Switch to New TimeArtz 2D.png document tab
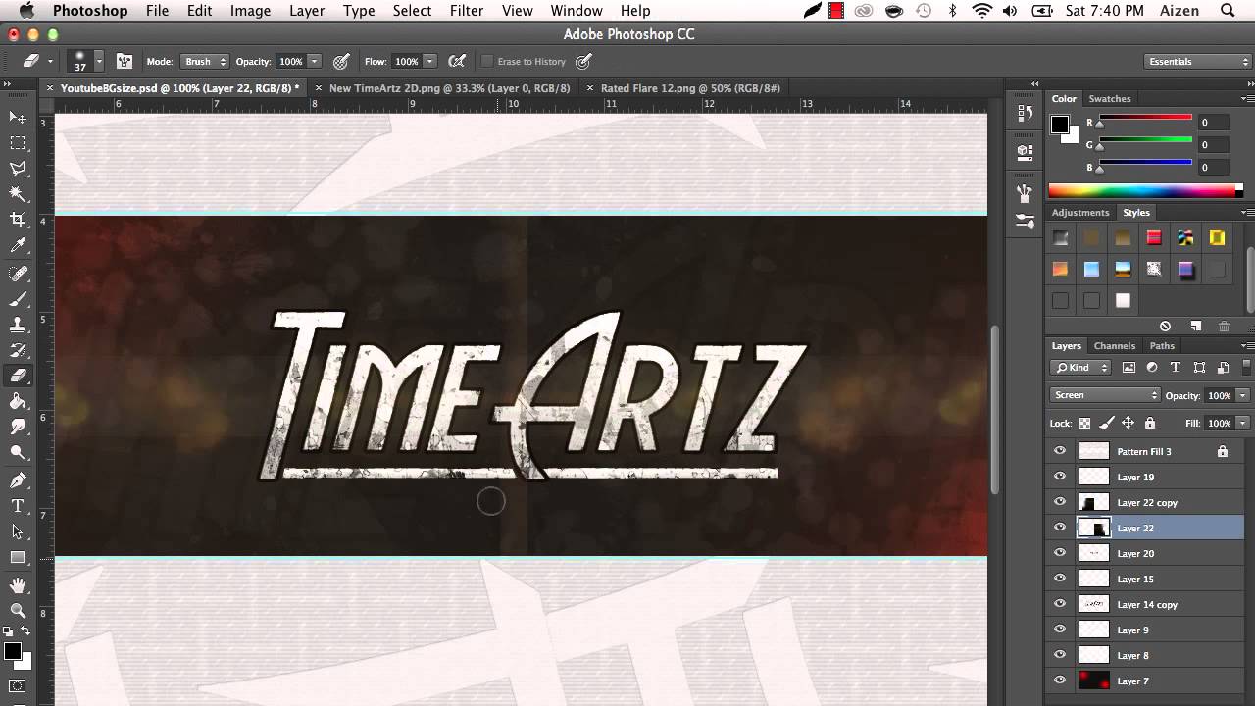Image resolution: width=1255 pixels, height=706 pixels. click(449, 88)
